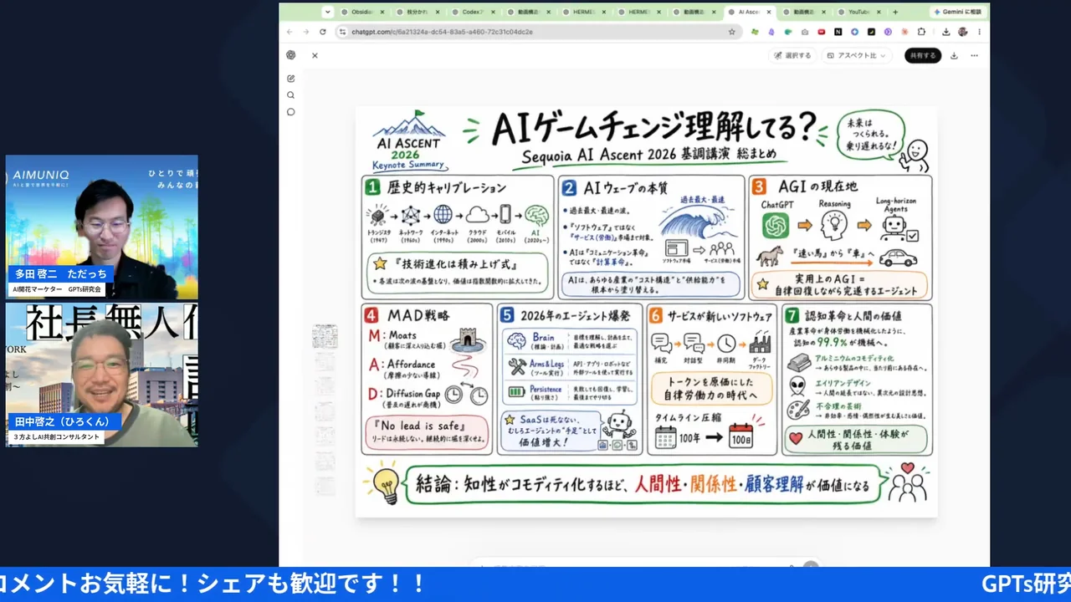This screenshot has height=602, width=1071.
Task: Close the YouTube tab
Action: tap(879, 13)
